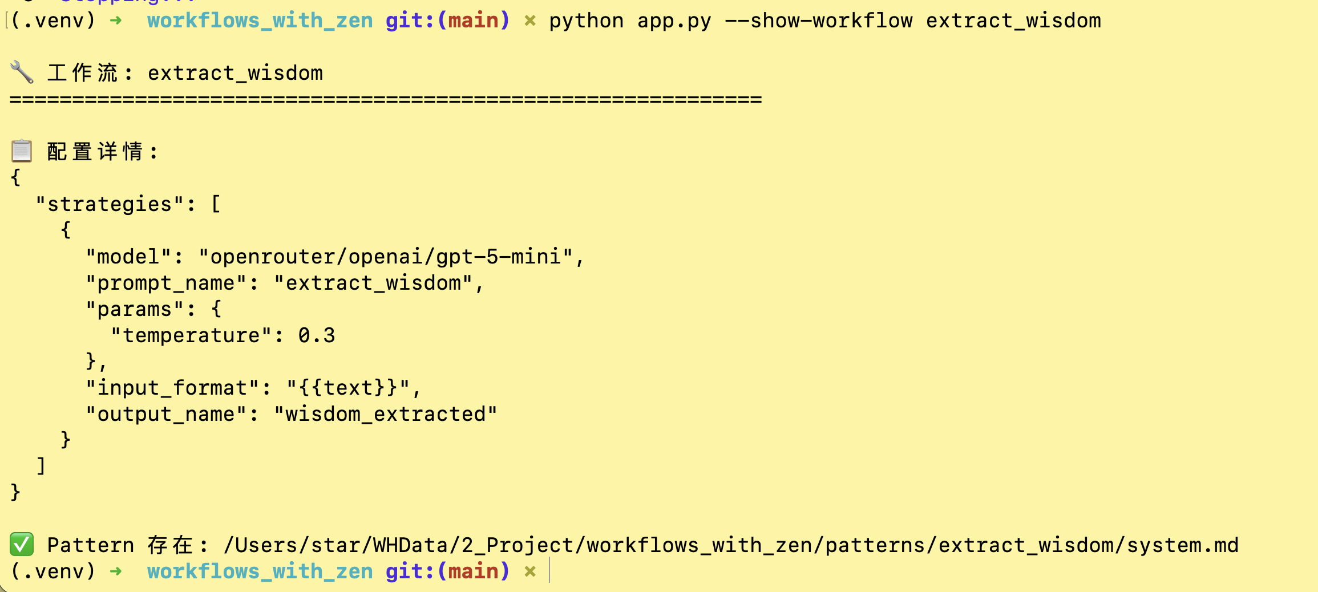Click the --show-workflow flag in the command
The width and height of the screenshot is (1318, 592).
click(818, 21)
